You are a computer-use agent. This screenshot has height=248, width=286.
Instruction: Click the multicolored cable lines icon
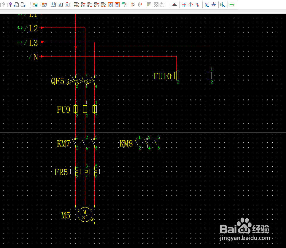232,5
